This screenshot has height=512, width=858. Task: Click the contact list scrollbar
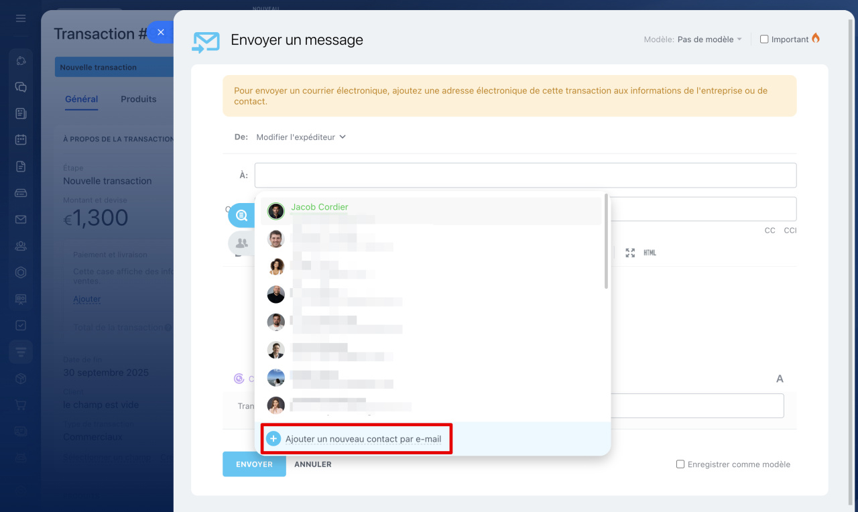606,241
